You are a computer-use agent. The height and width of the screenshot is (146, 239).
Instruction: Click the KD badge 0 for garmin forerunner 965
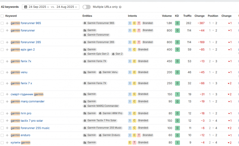point(177,23)
